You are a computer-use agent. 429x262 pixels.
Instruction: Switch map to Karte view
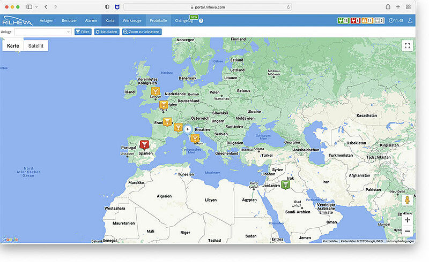click(x=13, y=46)
